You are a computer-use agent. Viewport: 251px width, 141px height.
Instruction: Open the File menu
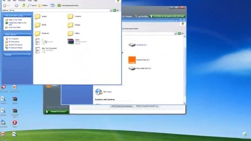click(4, 1)
